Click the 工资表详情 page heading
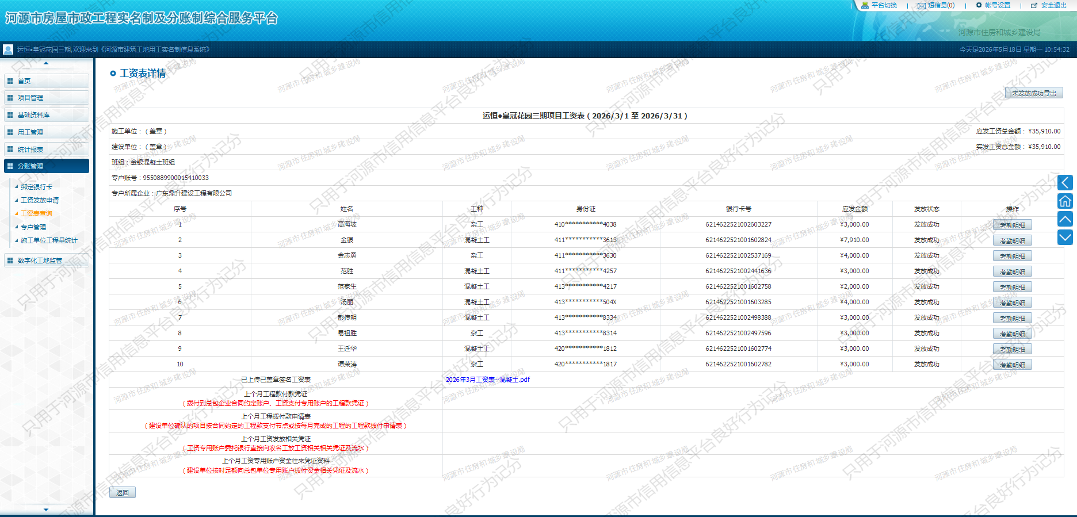 pos(143,73)
